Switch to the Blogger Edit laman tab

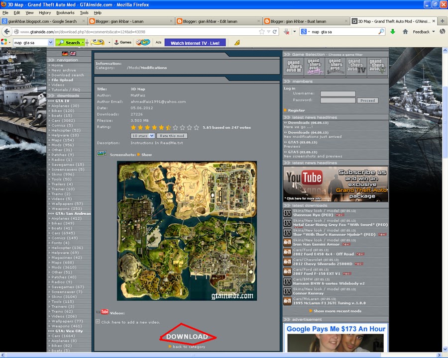(x=219, y=21)
